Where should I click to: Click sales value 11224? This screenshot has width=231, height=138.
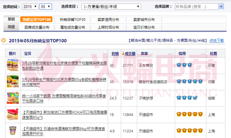pyautogui.click(x=128, y=131)
